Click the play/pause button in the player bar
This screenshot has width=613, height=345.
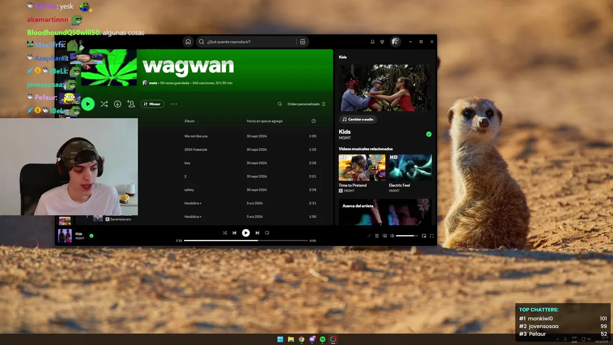(246, 233)
